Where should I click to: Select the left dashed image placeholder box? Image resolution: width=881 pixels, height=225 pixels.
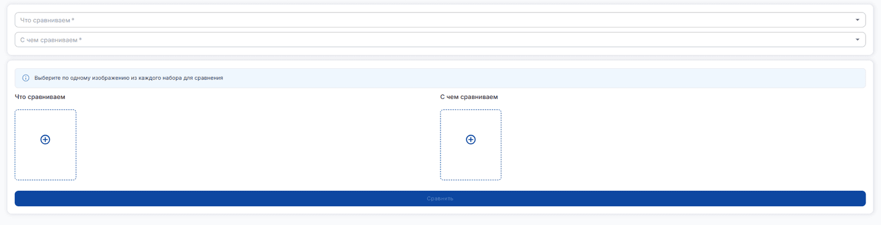pos(45,145)
